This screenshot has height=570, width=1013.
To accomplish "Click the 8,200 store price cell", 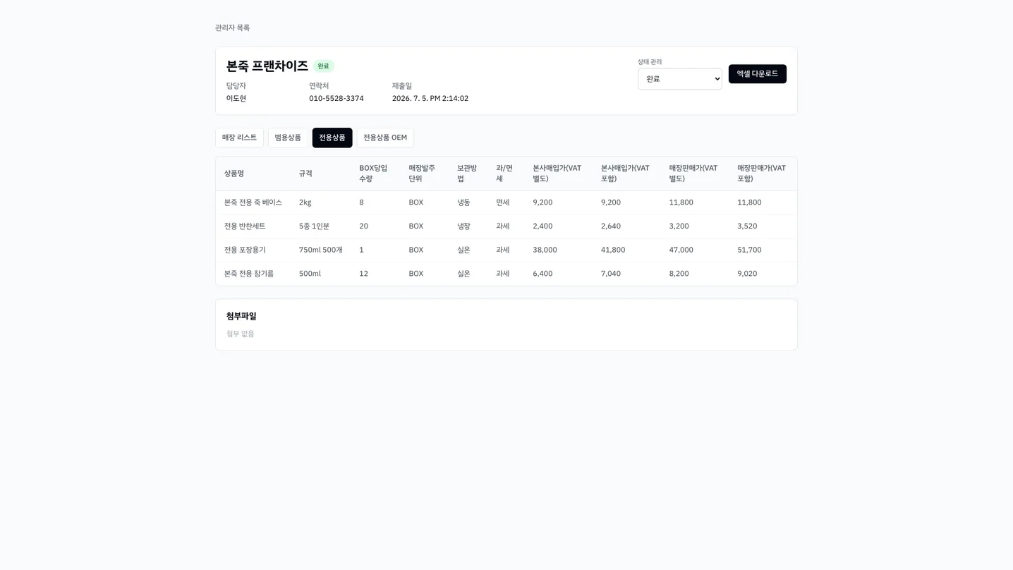I will pyautogui.click(x=679, y=274).
